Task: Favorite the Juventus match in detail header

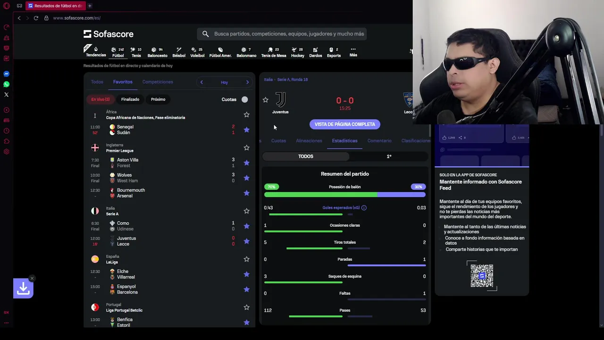Action: (x=265, y=100)
